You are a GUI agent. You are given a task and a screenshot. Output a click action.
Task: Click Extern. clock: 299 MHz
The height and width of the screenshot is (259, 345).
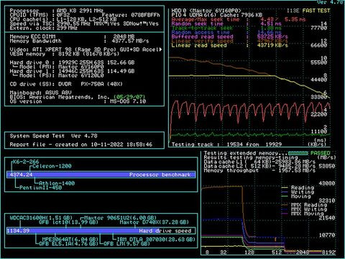click(x=44, y=28)
